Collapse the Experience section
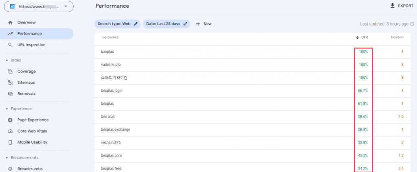Screen dimensions: 417x172 pos(7,109)
